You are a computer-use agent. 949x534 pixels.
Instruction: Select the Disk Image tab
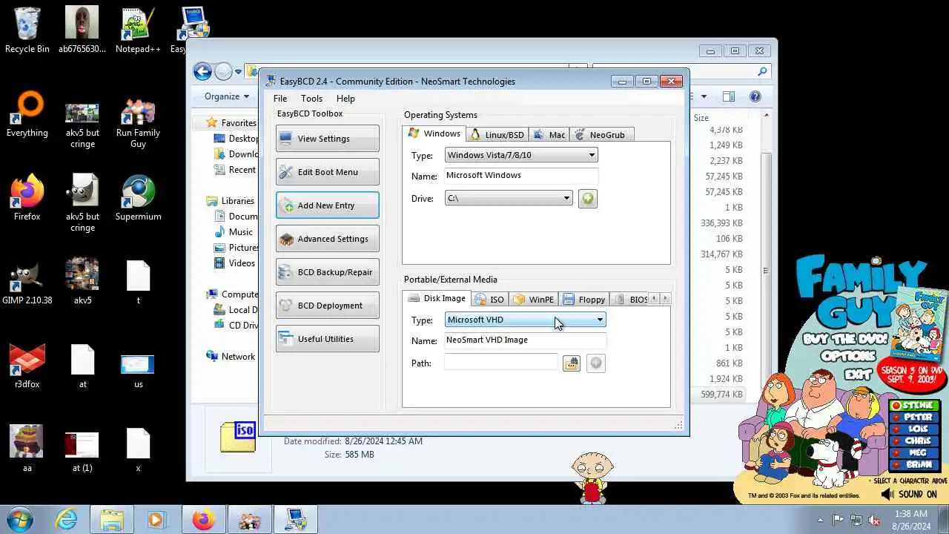click(x=437, y=298)
